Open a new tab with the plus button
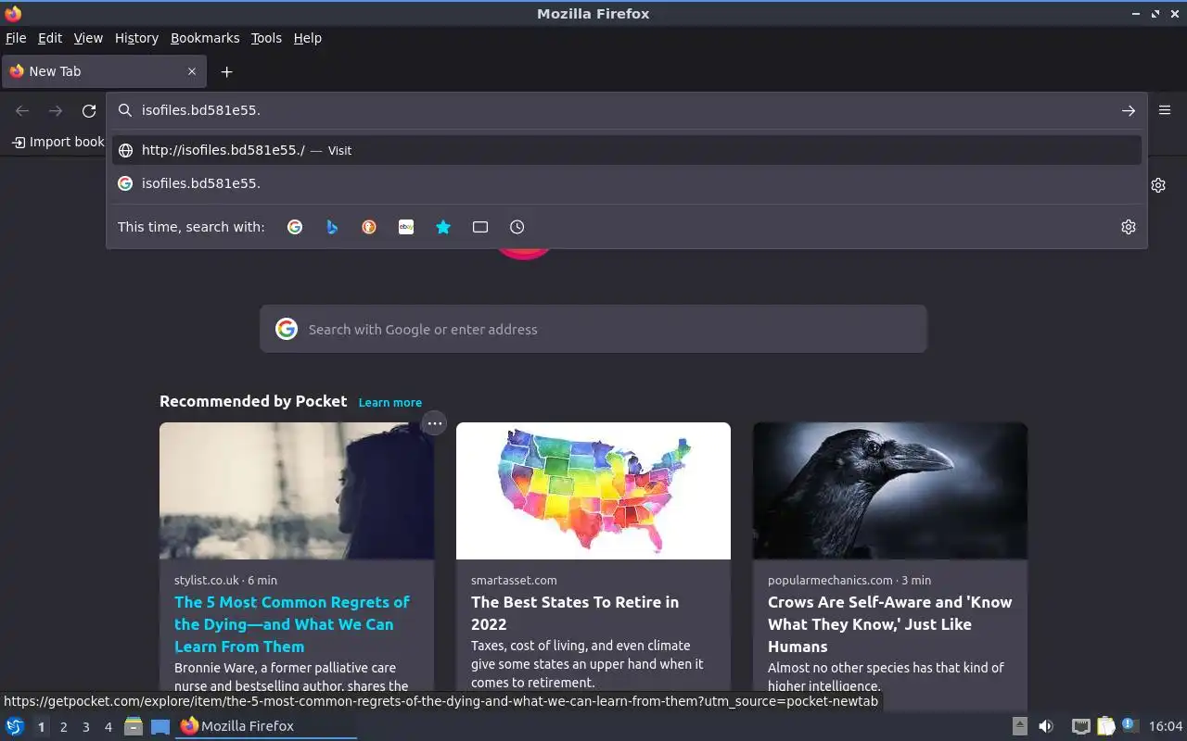Viewport: 1187px width, 741px height. [226, 71]
